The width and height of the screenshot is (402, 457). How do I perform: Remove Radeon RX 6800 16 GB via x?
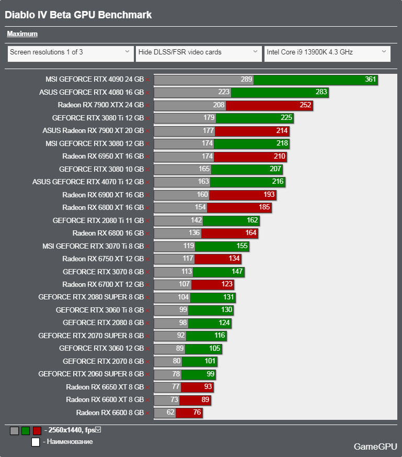tap(148, 233)
